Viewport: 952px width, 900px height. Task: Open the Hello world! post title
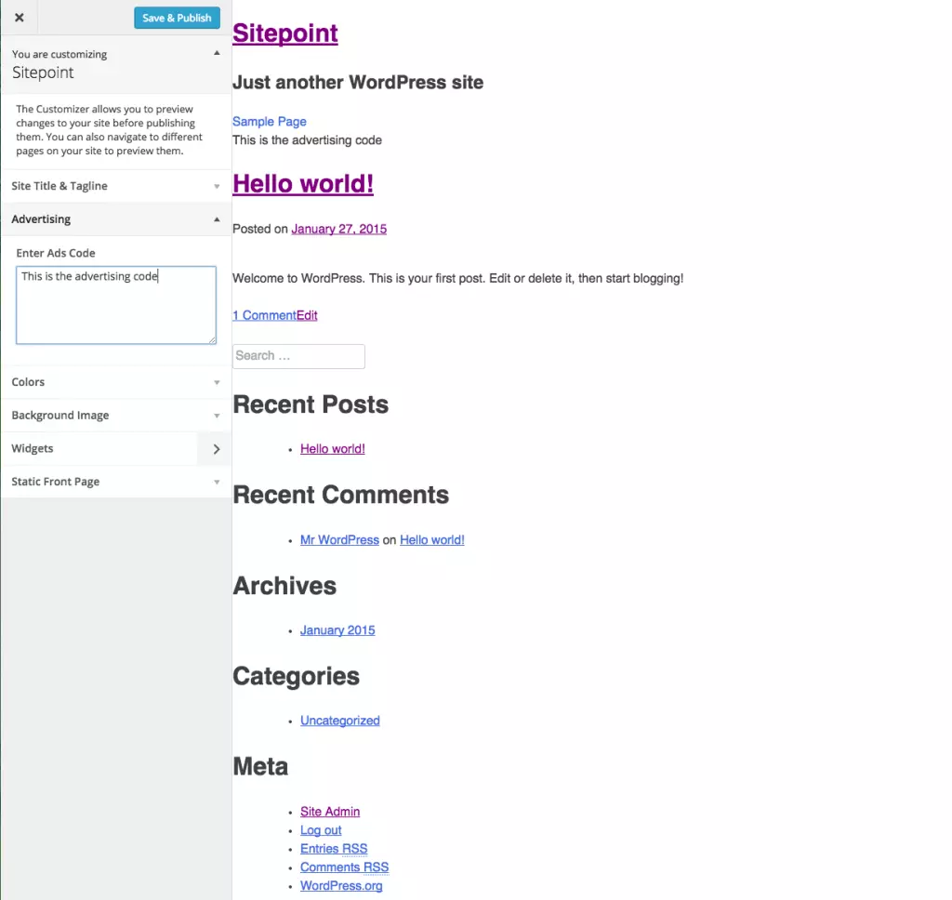point(302,183)
